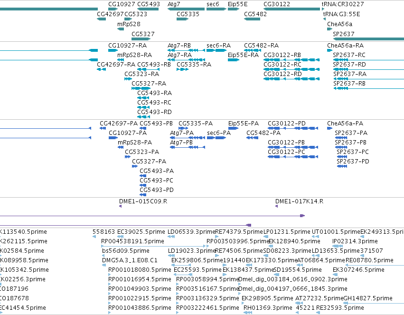Open EST DMG5A3_1.E08.C1 label
This screenshot has height=315, width=404.
(130, 260)
